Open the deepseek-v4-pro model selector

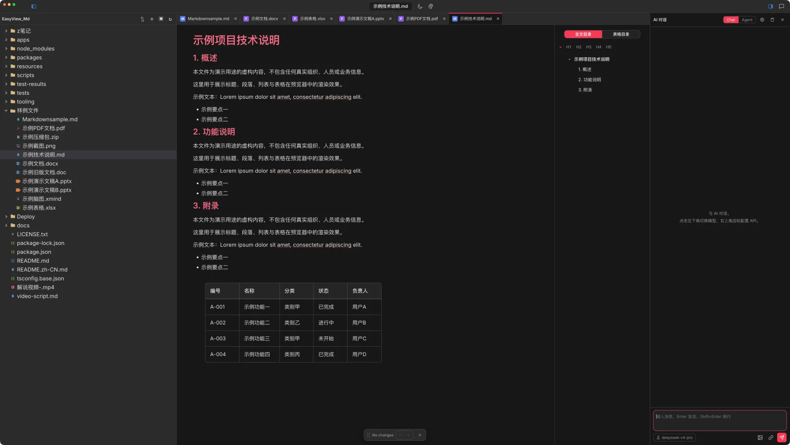click(x=674, y=438)
